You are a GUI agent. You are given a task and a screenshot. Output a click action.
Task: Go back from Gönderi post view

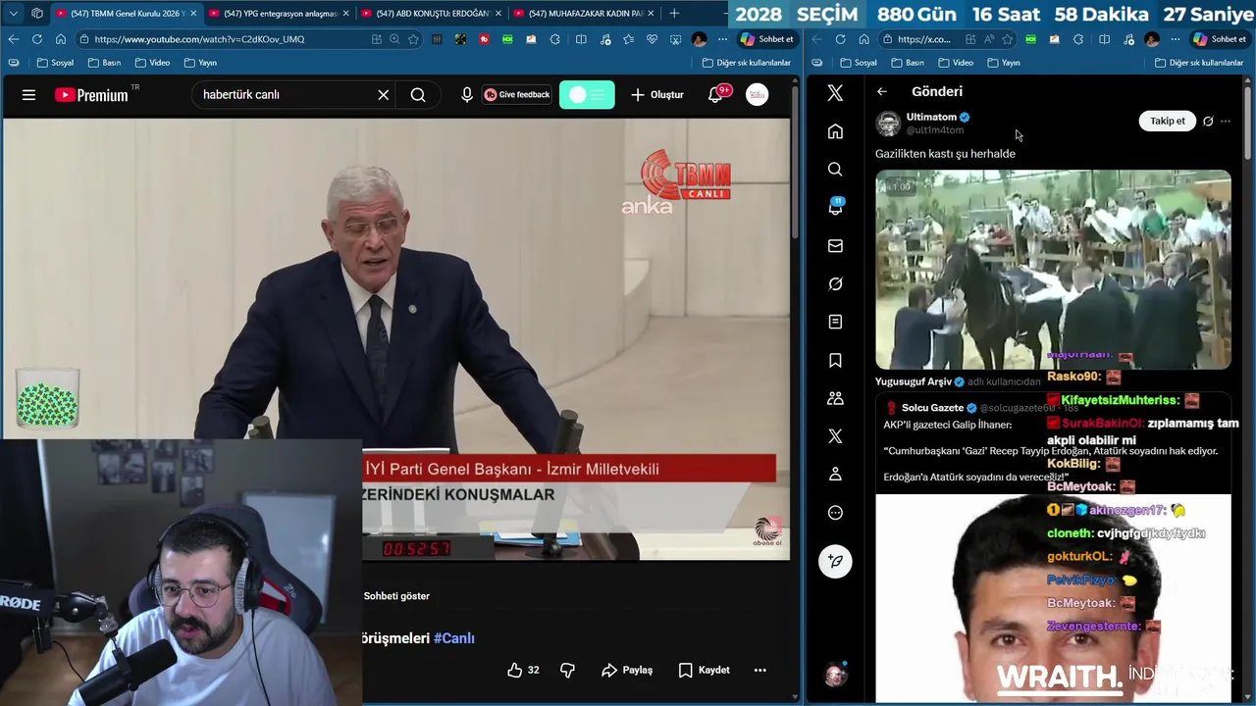click(882, 91)
